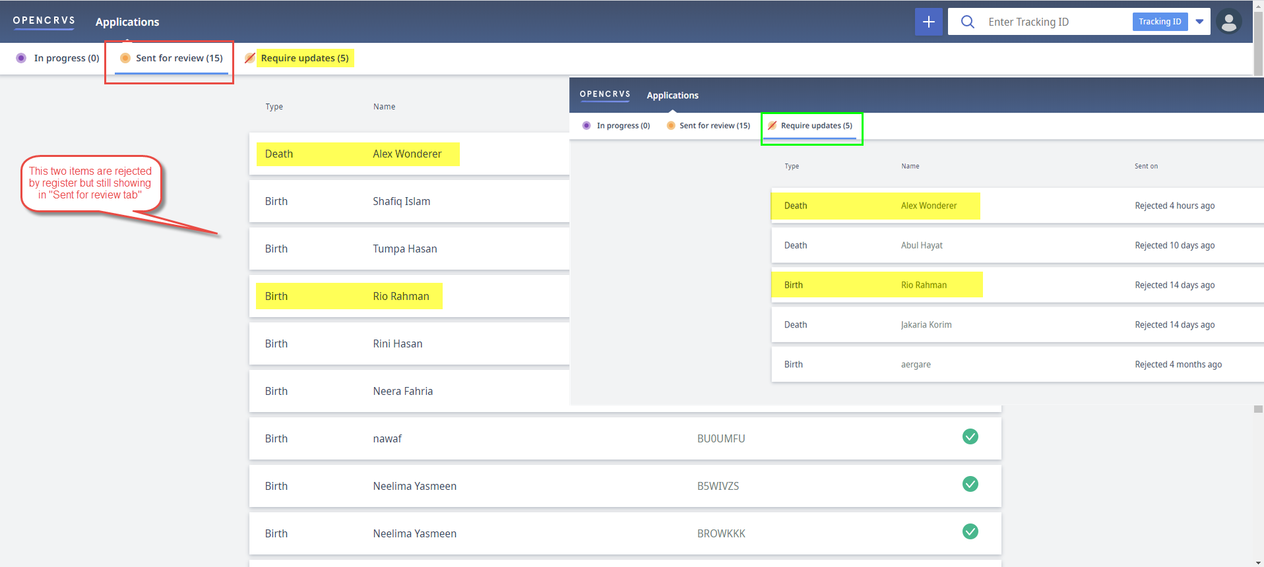Click 'Rejected 4 hours ago' text
The width and height of the screenshot is (1264, 567).
point(1174,206)
